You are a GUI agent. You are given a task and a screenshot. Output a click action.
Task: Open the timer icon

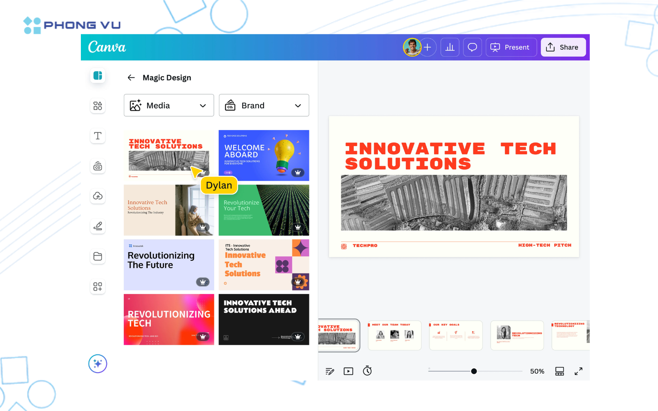[367, 371]
